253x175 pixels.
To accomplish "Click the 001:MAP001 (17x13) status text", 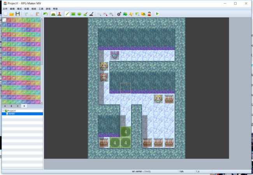I will 141,171.
